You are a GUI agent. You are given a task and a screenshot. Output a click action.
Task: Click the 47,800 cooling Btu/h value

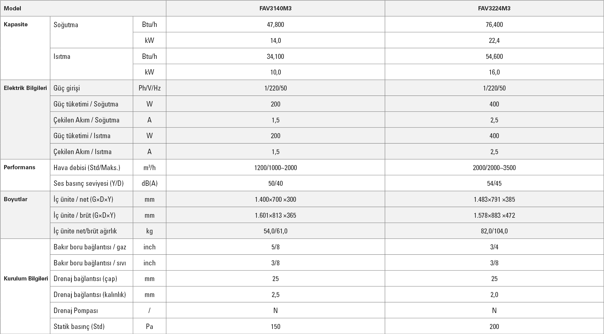pos(275,25)
